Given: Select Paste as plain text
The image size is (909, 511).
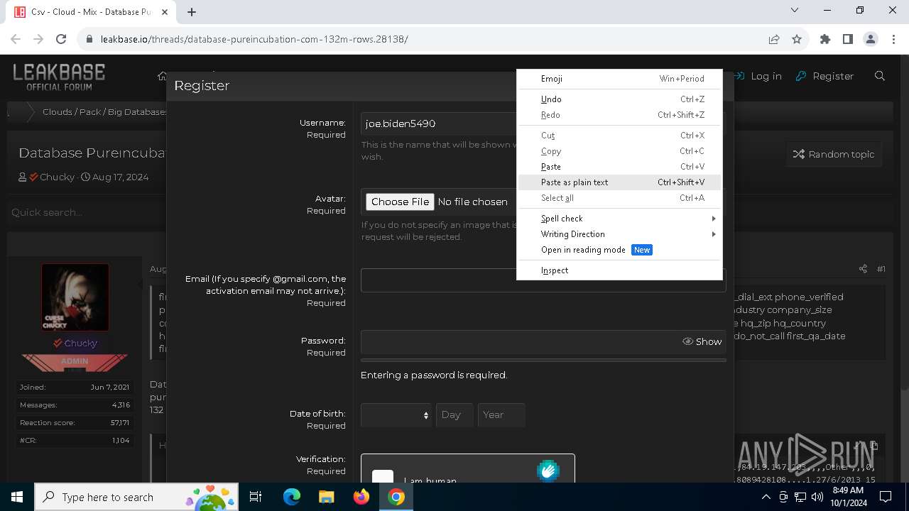Looking at the screenshot, I should 620,182.
